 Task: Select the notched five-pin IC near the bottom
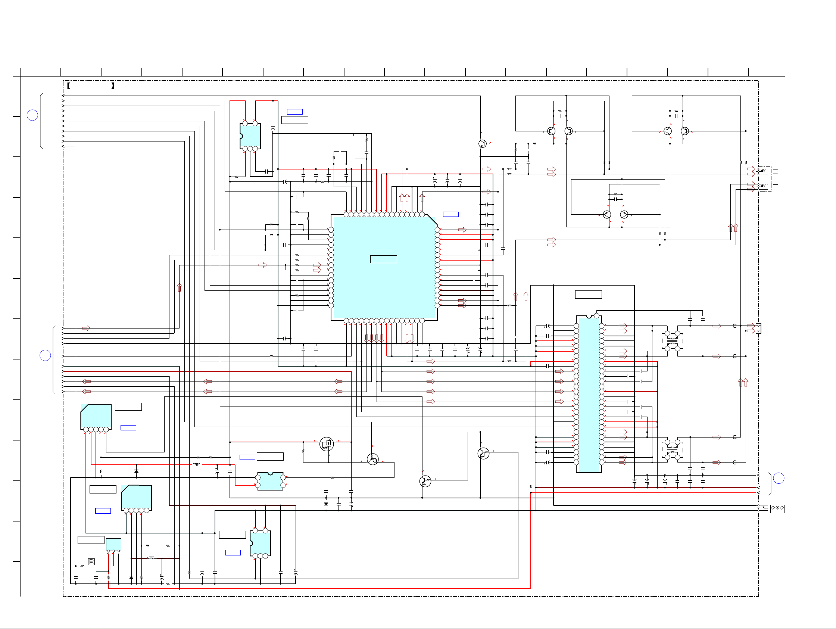(260, 543)
